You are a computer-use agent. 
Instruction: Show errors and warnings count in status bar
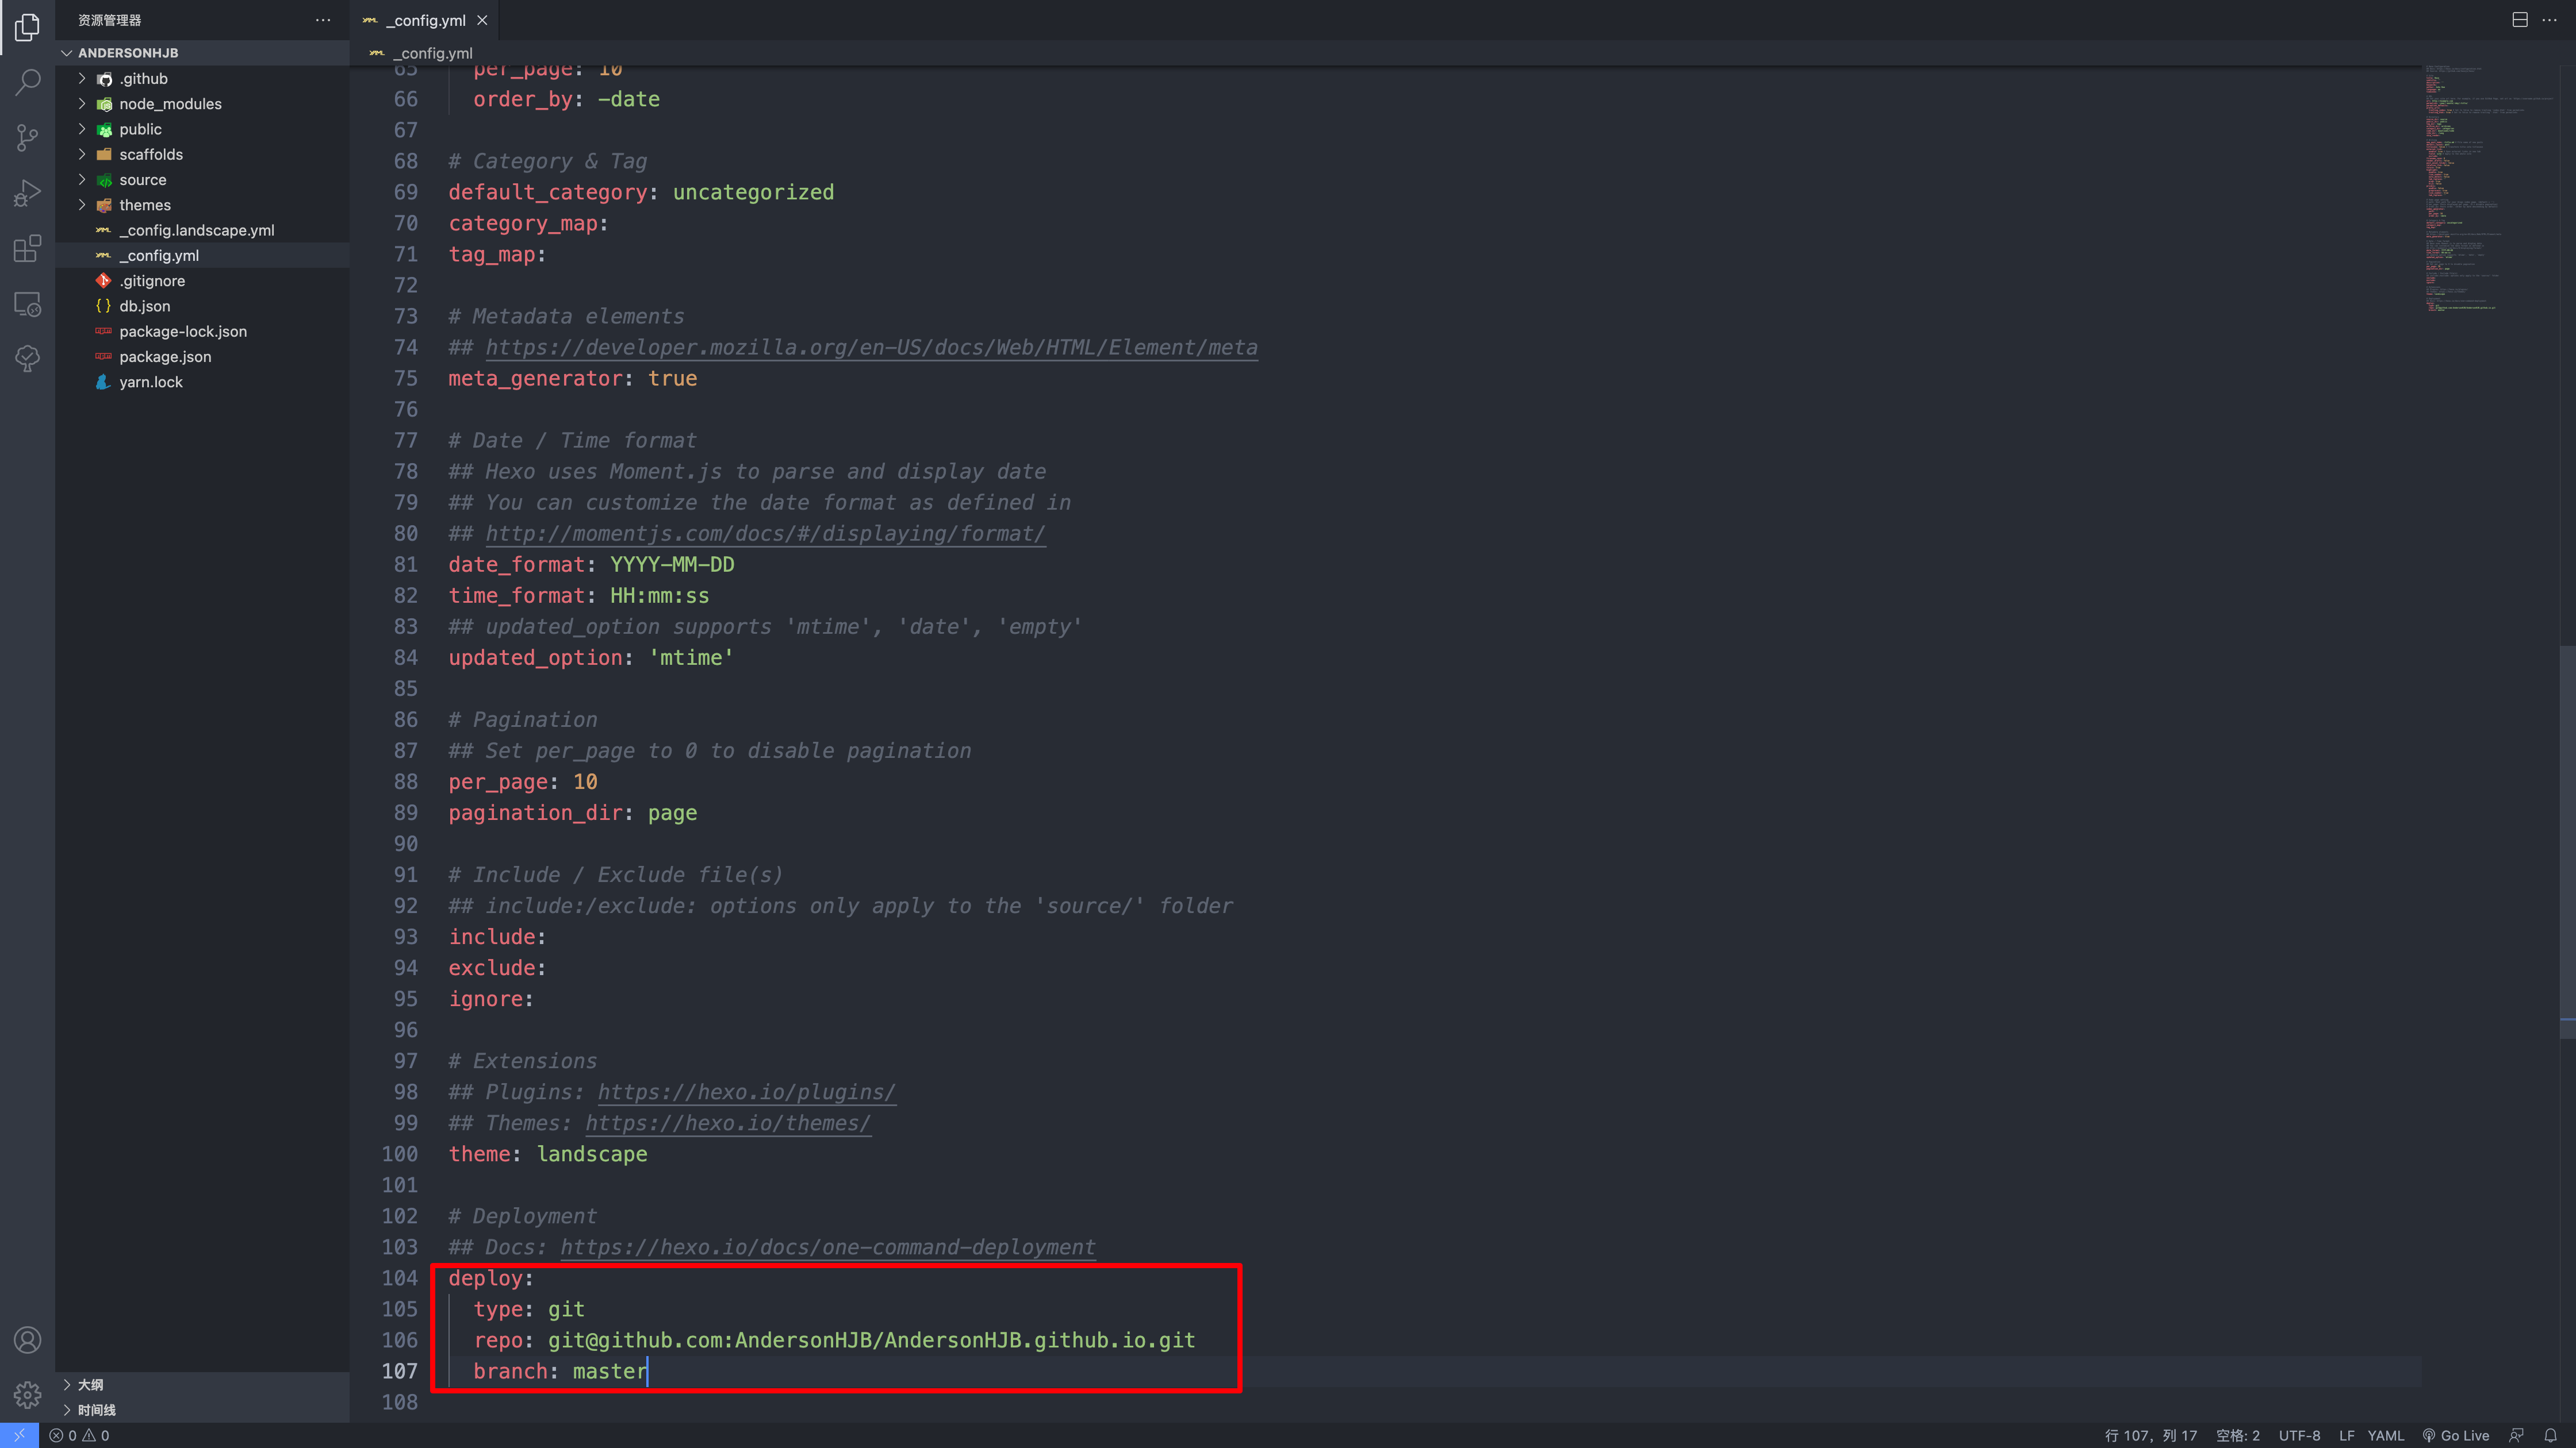tap(80, 1435)
